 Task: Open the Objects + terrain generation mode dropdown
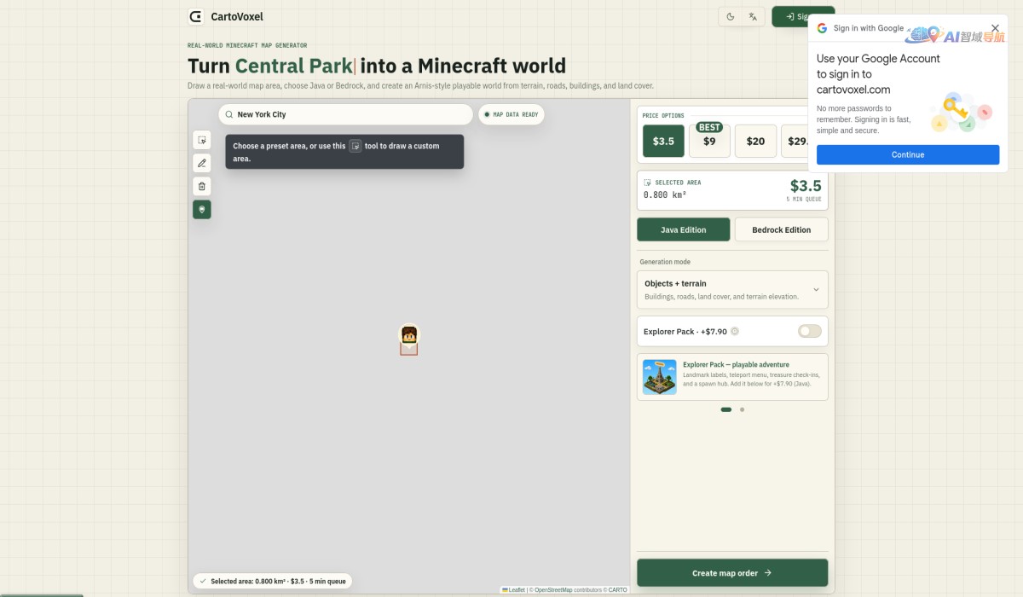point(732,290)
